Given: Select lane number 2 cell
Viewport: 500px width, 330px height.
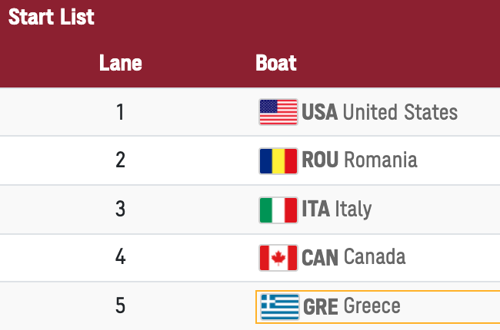Looking at the screenshot, I should tap(120, 160).
